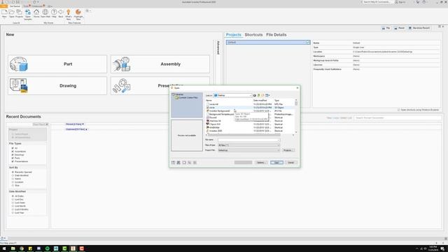Click the New file ribbon icon
This screenshot has height=252, width=448.
point(4,13)
